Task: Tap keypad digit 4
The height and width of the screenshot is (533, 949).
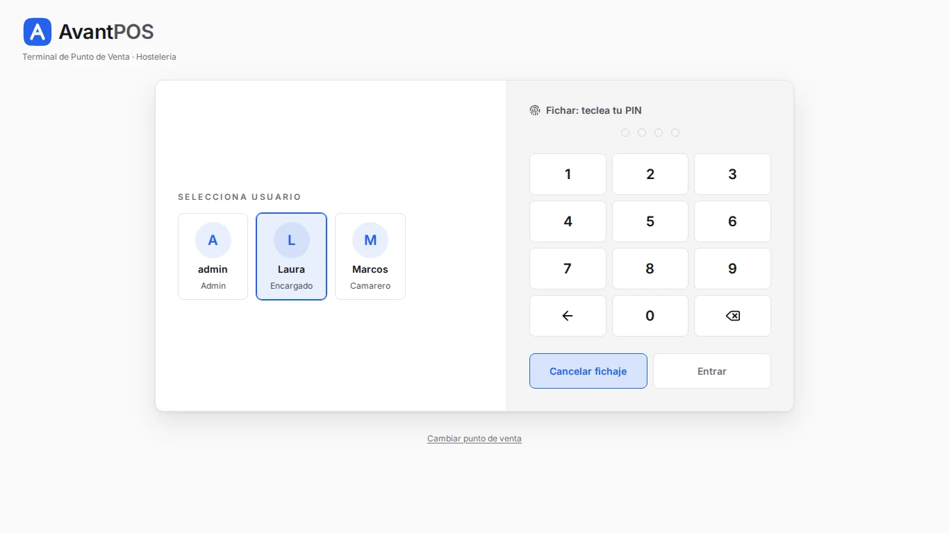Action: (x=568, y=221)
